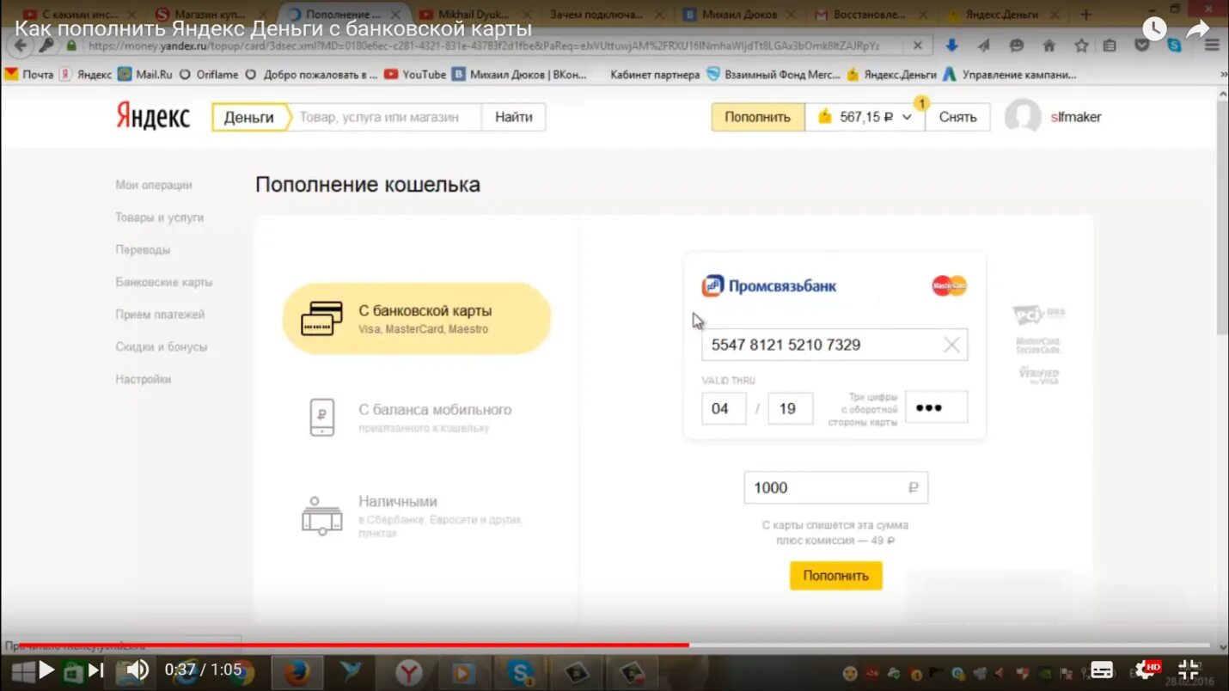1229x691 pixels.
Task: Click the yellow Пополнить submit button
Action: (836, 576)
